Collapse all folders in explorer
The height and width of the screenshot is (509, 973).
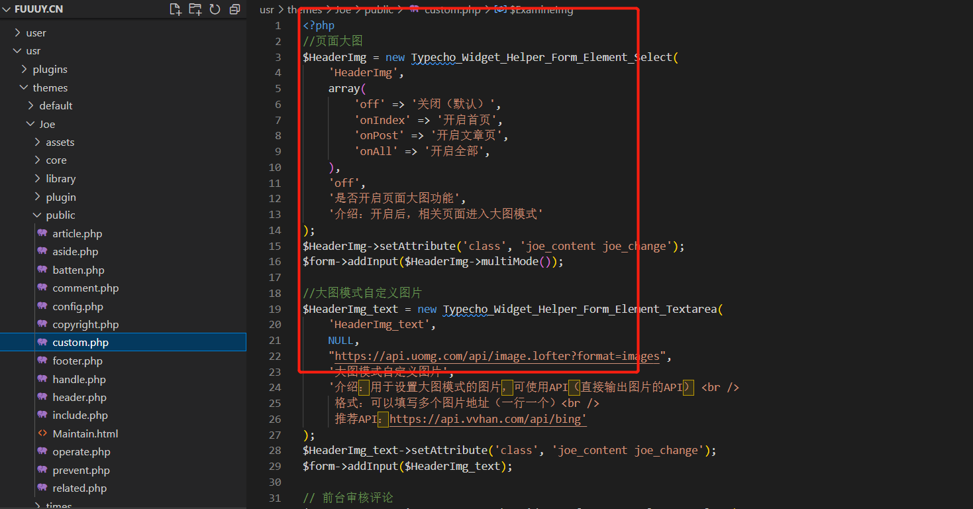[234, 9]
